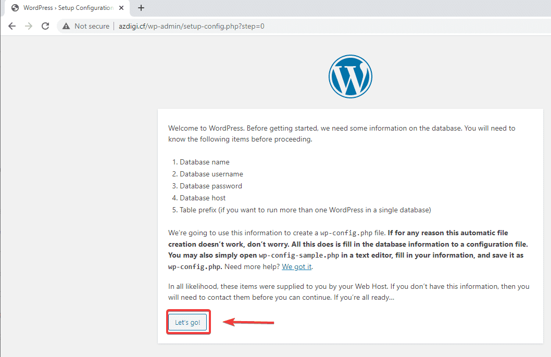Click the 'Database name' list item

point(204,162)
